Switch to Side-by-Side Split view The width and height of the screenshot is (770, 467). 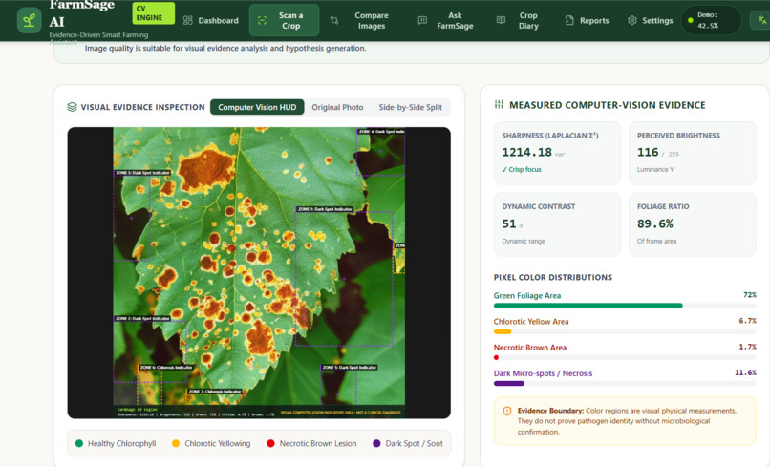click(x=410, y=107)
